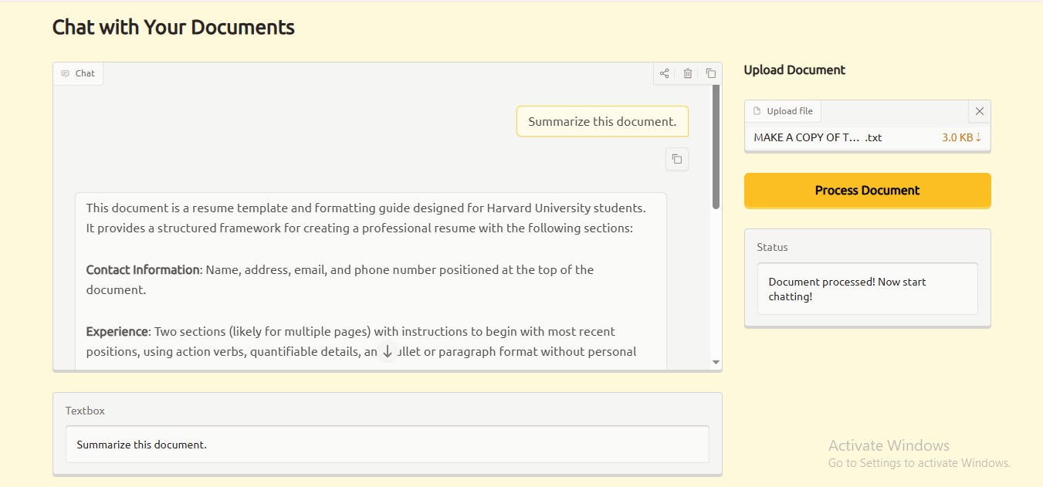Screen dimensions: 1043x487
Task: Click the chat panel scrollbar thumb
Action: click(x=716, y=147)
